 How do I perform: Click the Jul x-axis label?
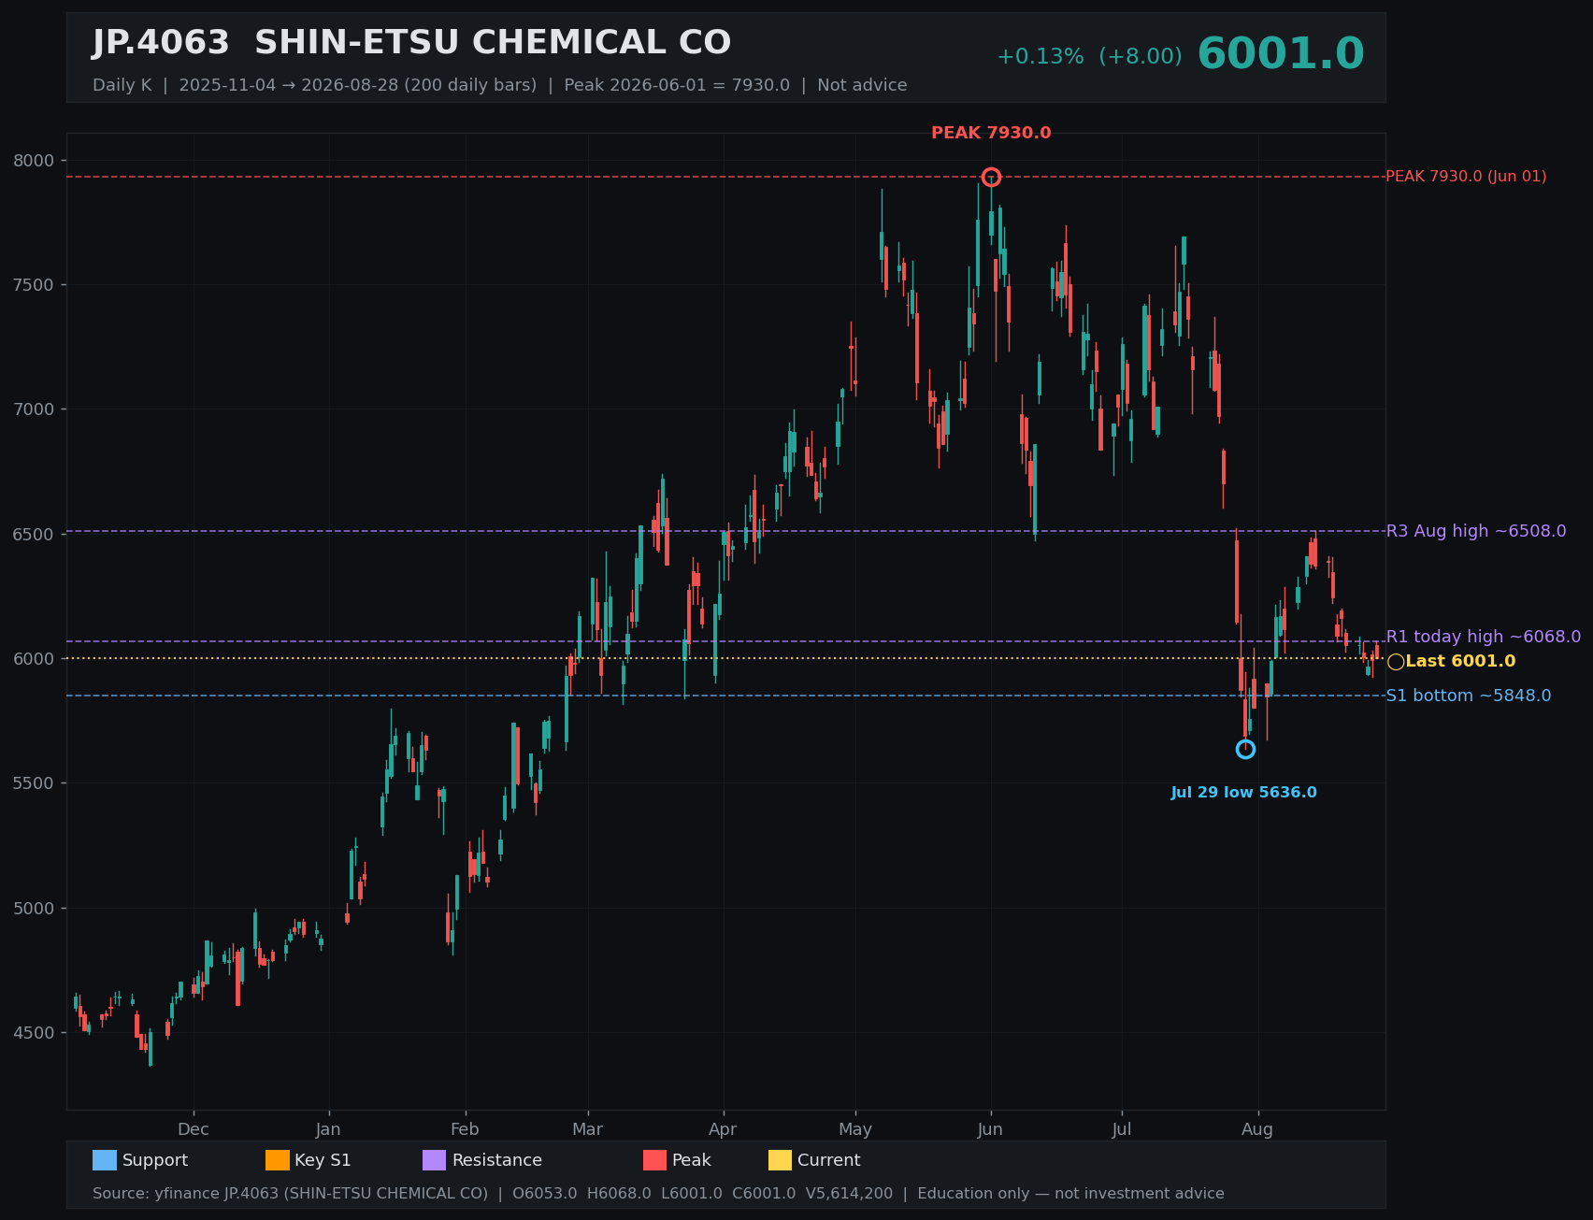click(1122, 1129)
